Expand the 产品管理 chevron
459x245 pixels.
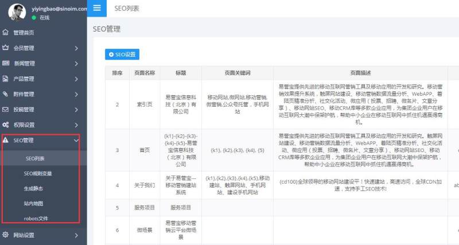coord(76,79)
